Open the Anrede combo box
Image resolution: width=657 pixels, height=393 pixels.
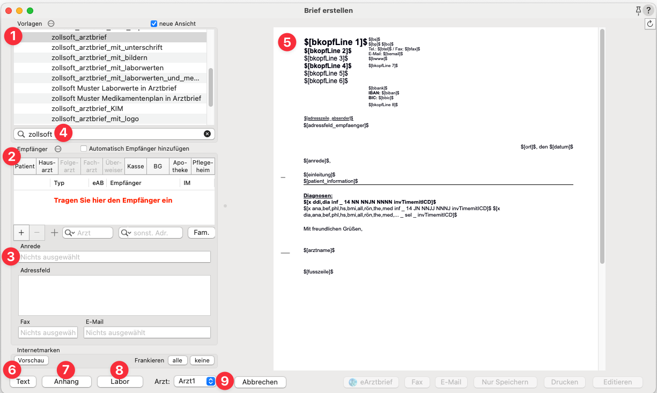(x=115, y=257)
